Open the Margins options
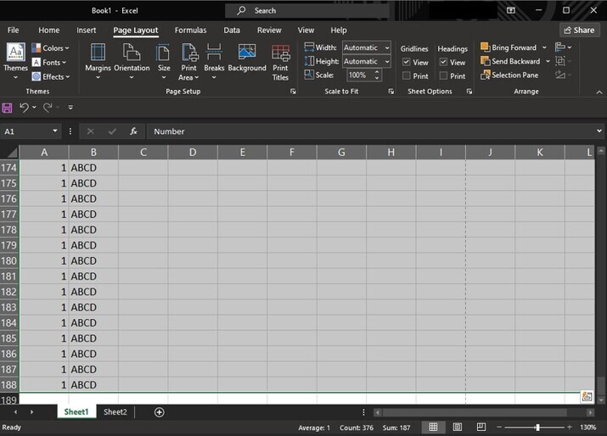 point(98,59)
